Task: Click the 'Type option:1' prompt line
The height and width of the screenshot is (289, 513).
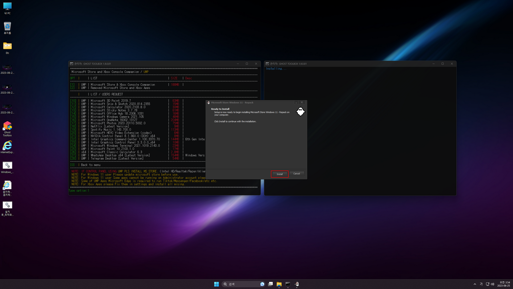Action: 79,191
